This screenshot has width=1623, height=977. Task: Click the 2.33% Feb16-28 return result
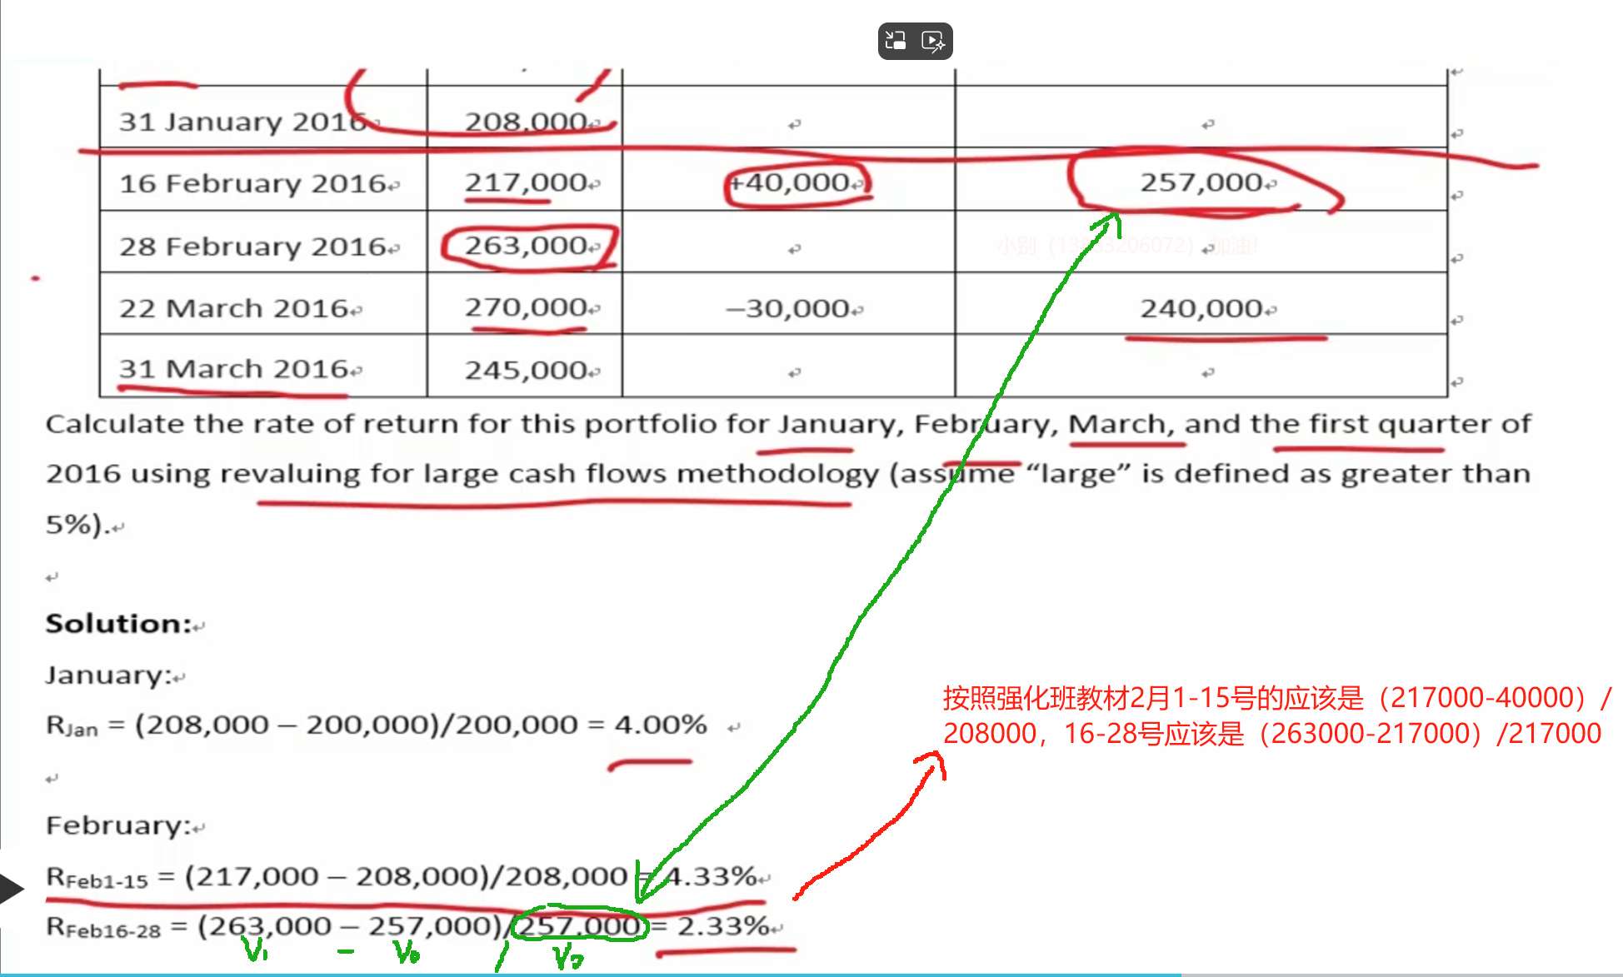point(722,926)
